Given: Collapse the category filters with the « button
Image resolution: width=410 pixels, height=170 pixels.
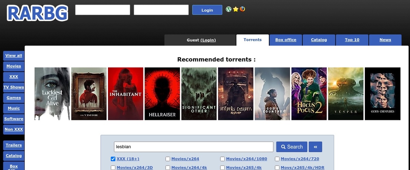Looking at the screenshot, I should 315,147.
